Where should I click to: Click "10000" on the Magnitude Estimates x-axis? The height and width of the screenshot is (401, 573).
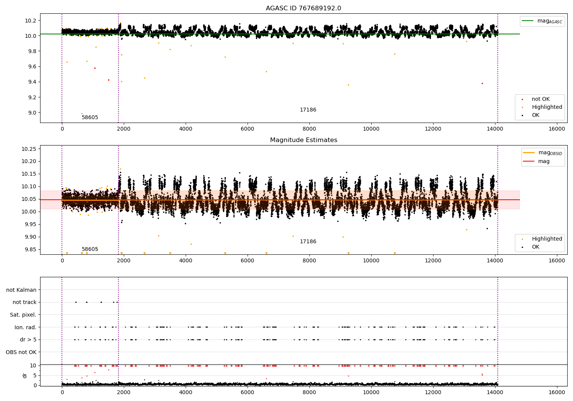coord(371,261)
